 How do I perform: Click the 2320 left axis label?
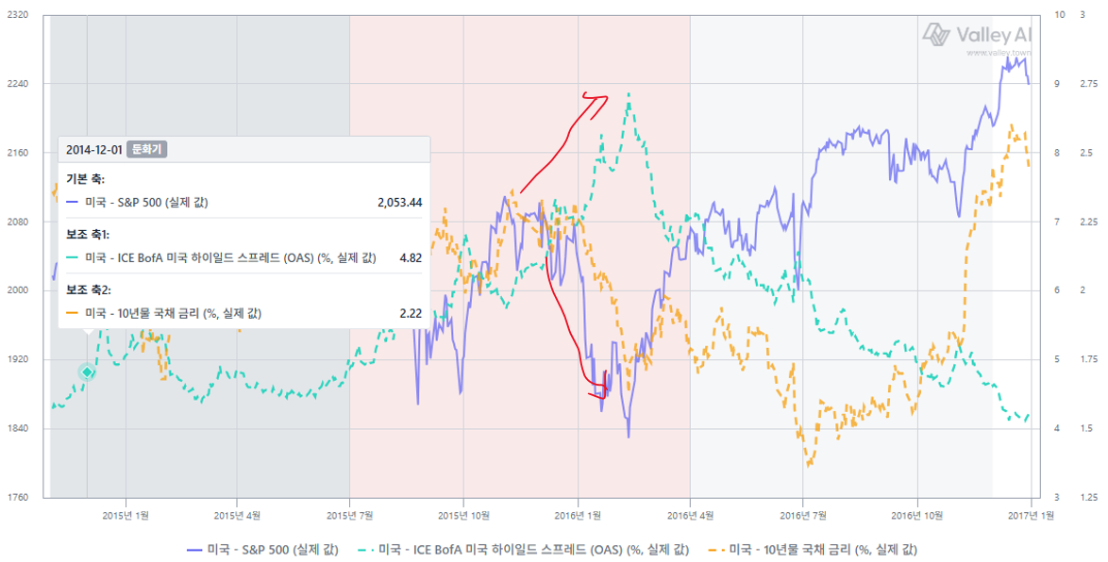[17, 14]
